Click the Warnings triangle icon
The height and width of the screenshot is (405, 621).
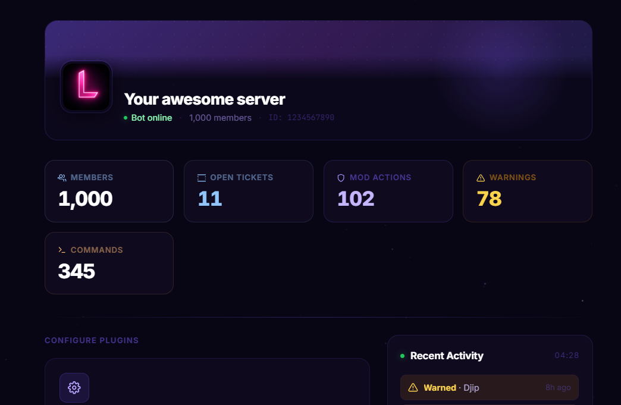[x=481, y=178]
